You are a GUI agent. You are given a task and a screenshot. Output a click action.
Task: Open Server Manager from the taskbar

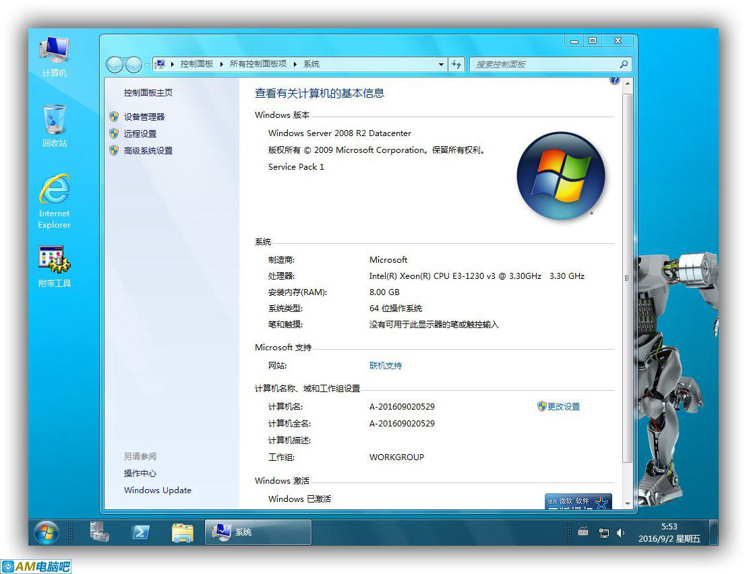click(100, 532)
